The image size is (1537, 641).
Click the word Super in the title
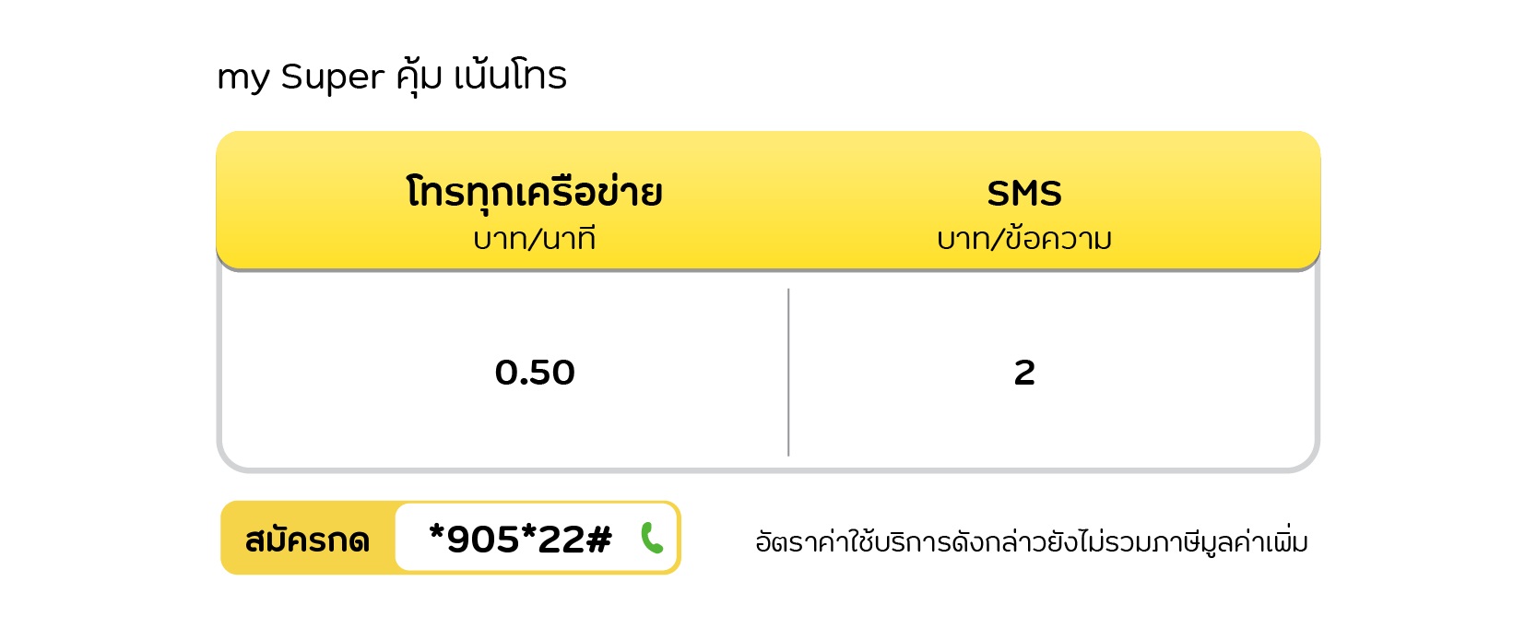pyautogui.click(x=333, y=77)
